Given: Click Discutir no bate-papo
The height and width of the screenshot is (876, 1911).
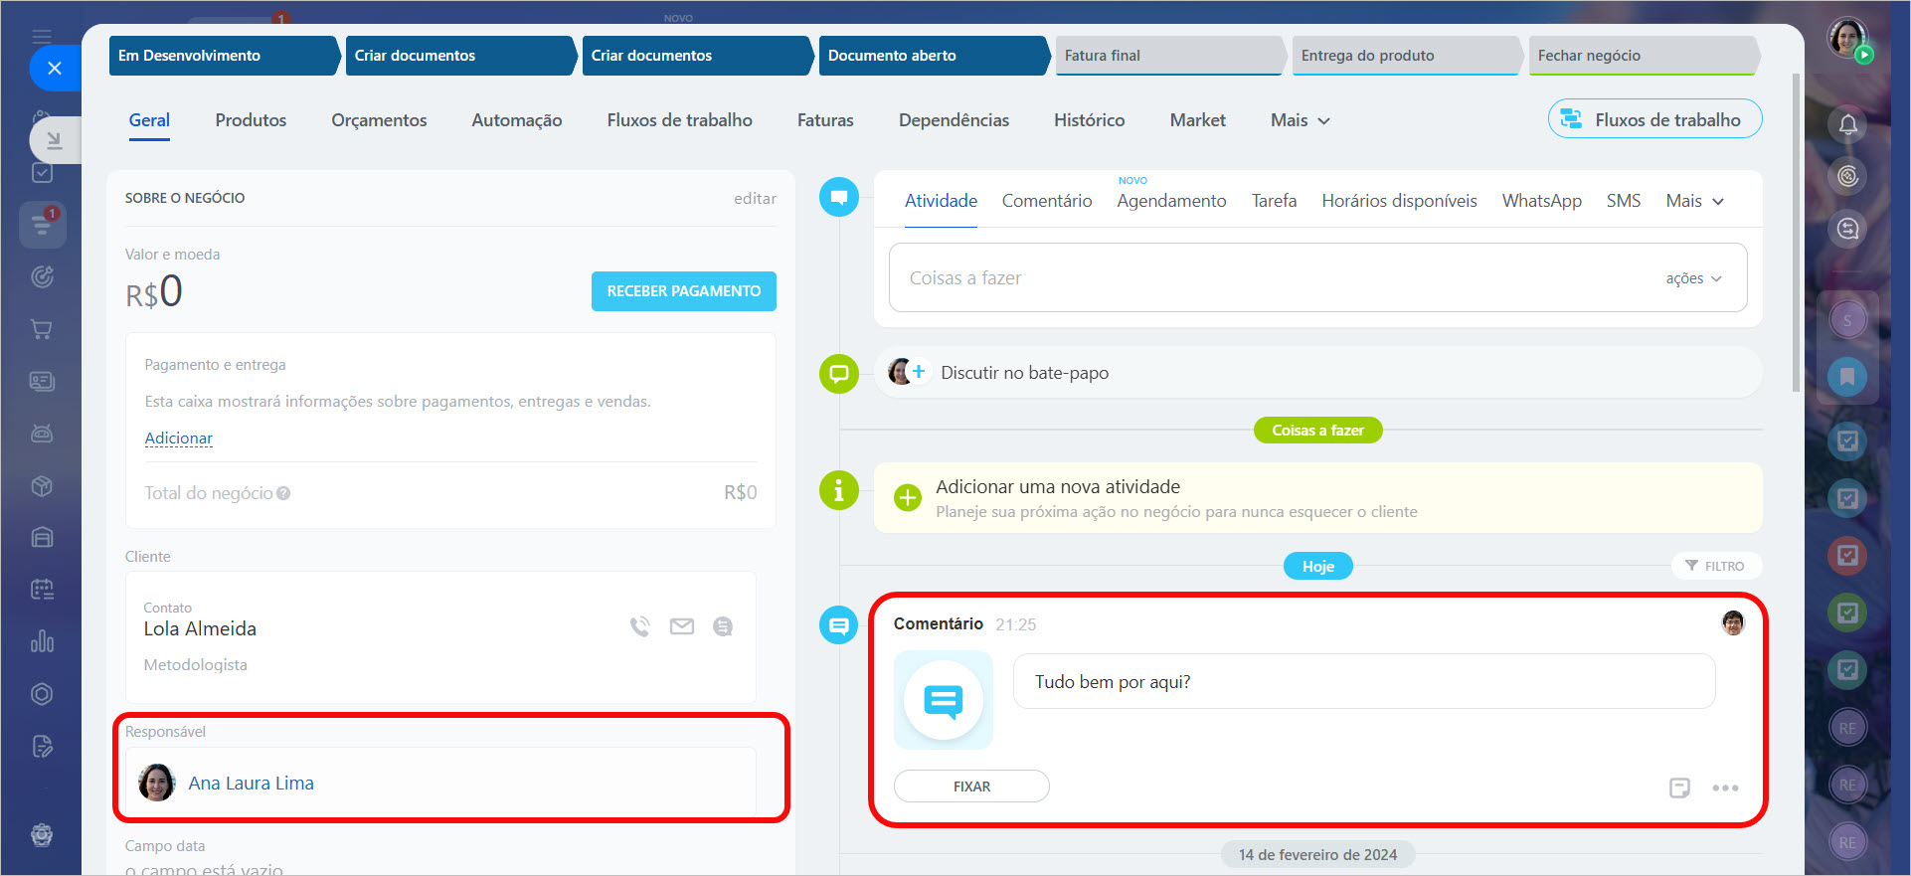Looking at the screenshot, I should click(x=1024, y=373).
